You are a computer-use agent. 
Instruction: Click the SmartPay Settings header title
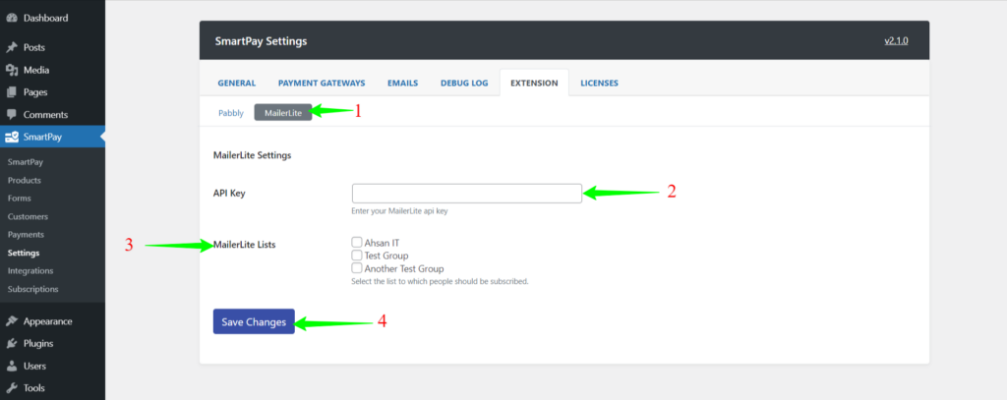point(262,41)
